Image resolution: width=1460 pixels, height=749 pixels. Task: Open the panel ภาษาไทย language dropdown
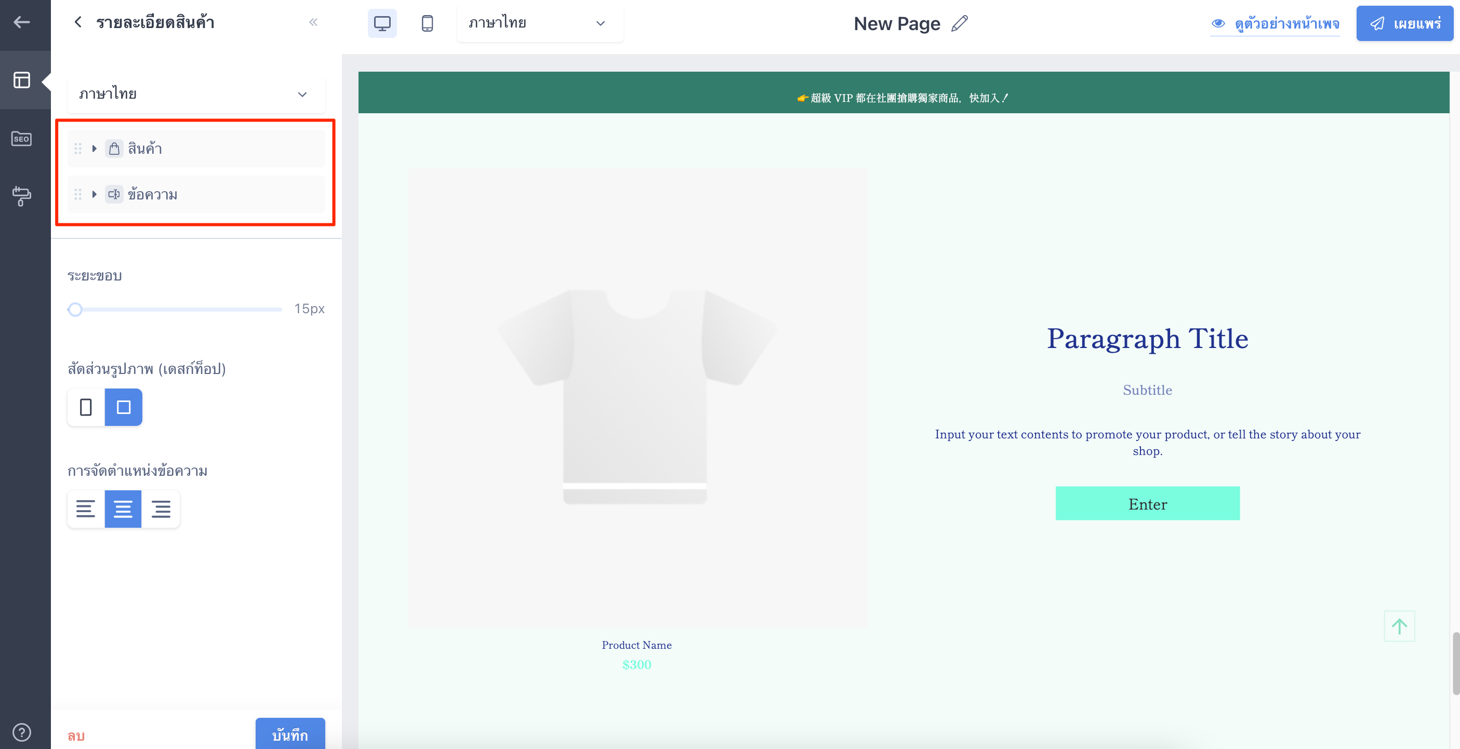pyautogui.click(x=196, y=94)
